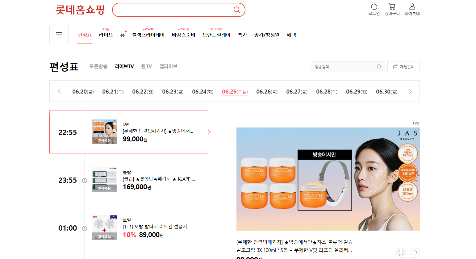Select date 06.20(금)
Image resolution: width=476 pixels, height=259 pixels.
point(83,92)
